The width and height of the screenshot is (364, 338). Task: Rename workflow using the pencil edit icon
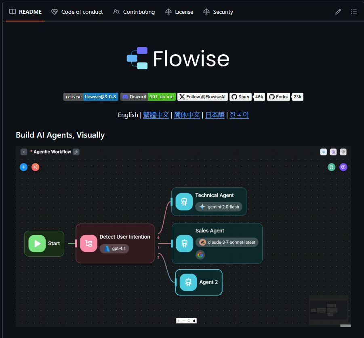76,151
